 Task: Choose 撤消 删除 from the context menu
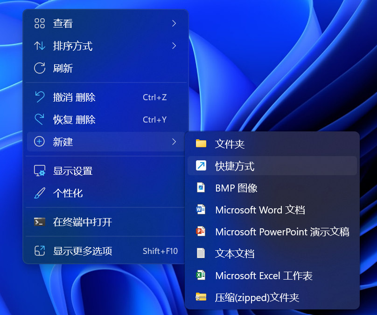coord(75,97)
